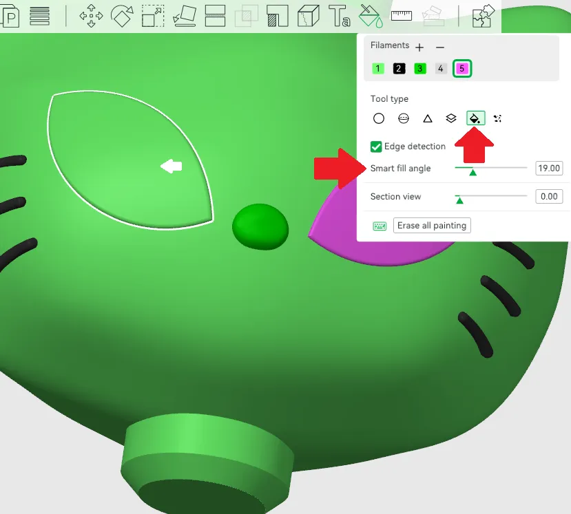Choose the Circle brush tool type
The width and height of the screenshot is (571, 514).
[x=379, y=118]
